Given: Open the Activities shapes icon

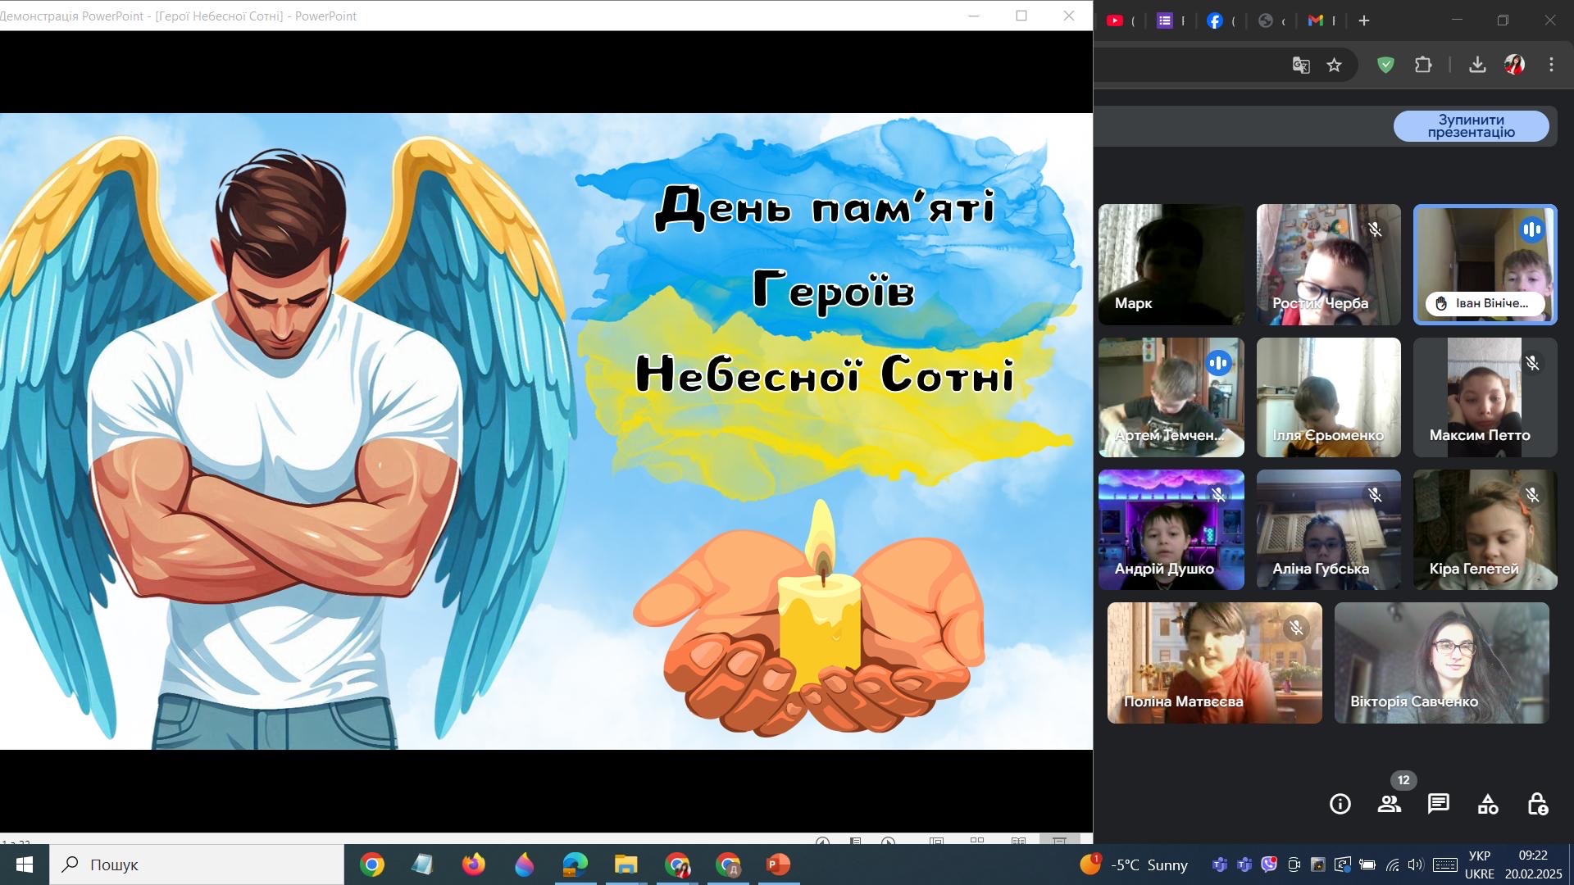Looking at the screenshot, I should (x=1487, y=804).
